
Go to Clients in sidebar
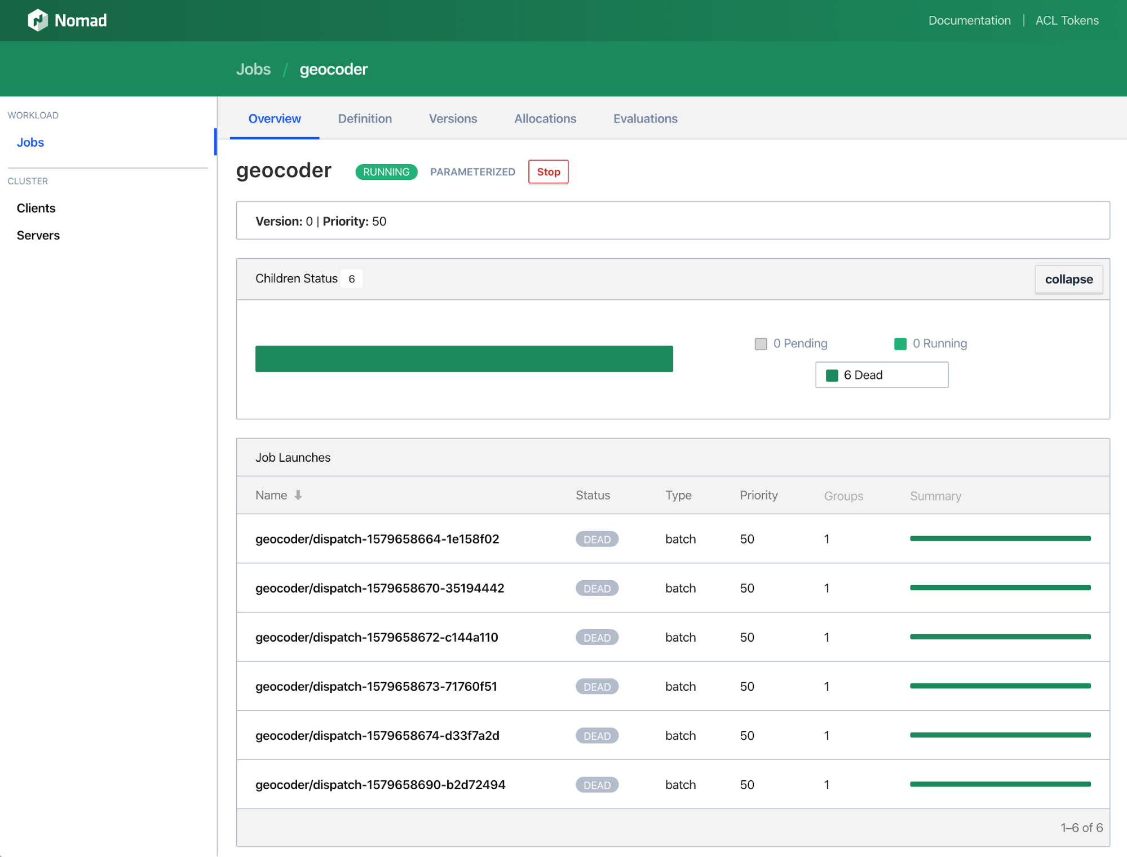pos(36,208)
